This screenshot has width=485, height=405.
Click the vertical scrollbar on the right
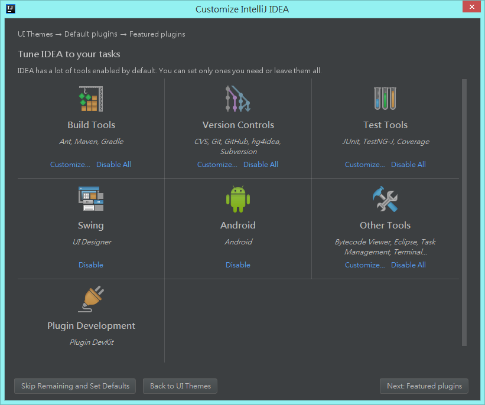point(464,213)
